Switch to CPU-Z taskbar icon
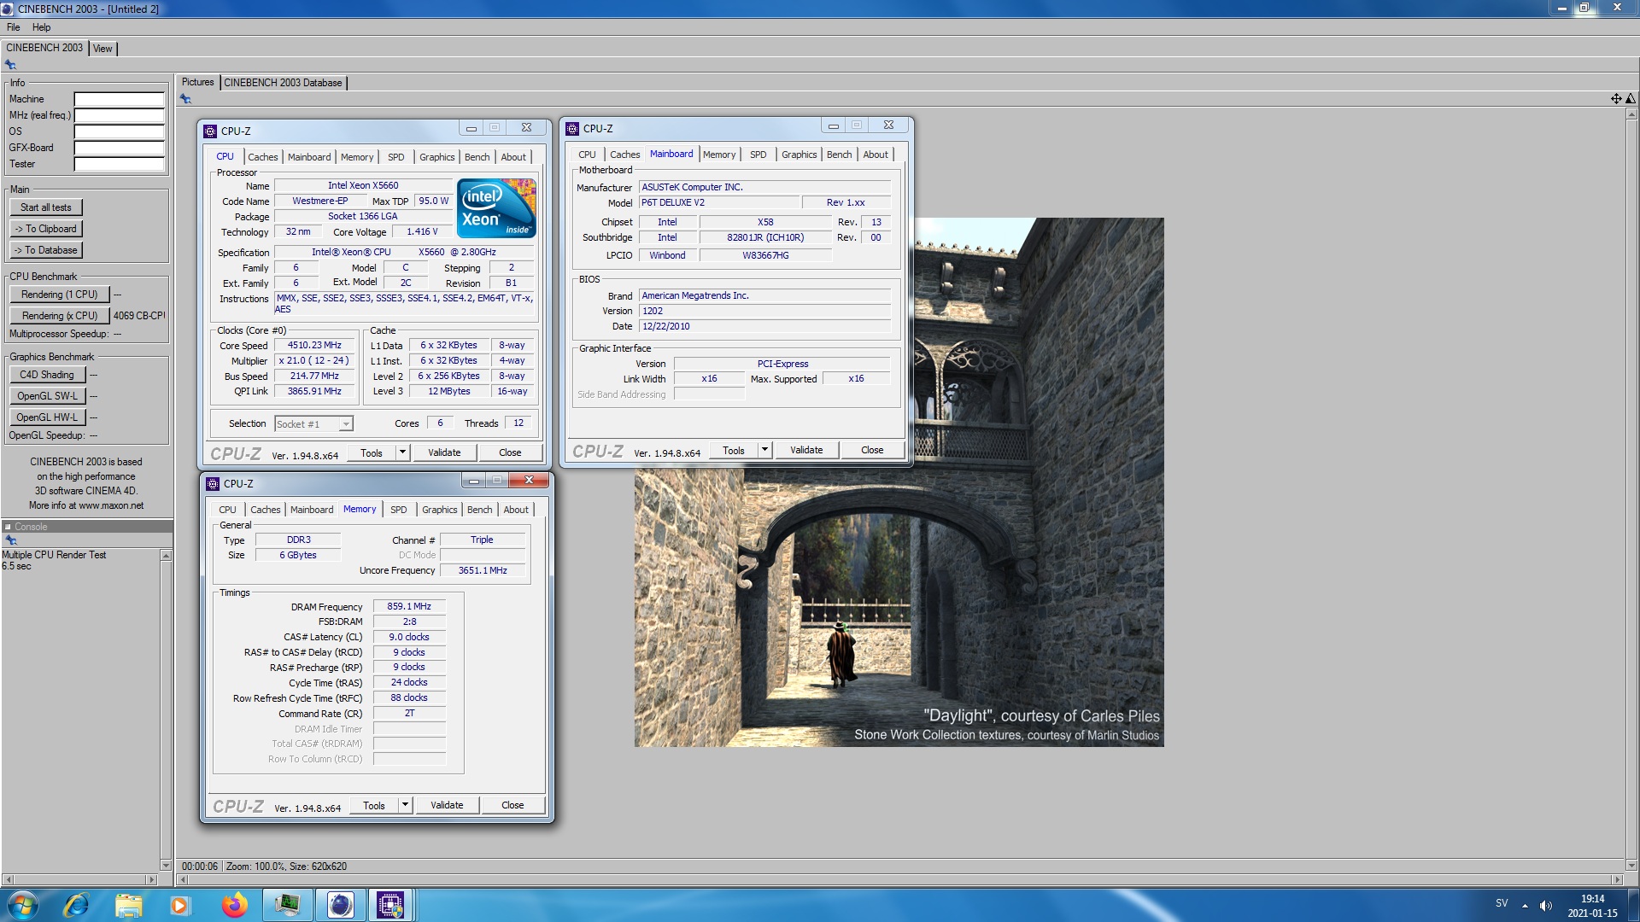Viewport: 1640px width, 922px height. tap(390, 905)
